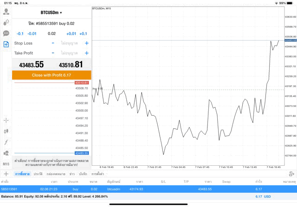Open the indicators f icon
Image resolution: width=297 pixels, height=207 pixels.
click(6, 142)
